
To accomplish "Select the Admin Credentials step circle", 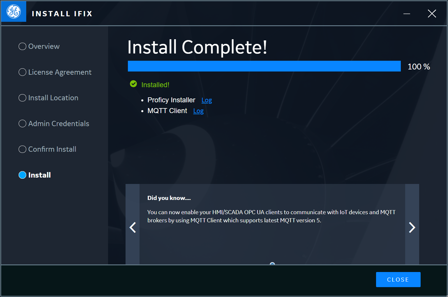I will (x=22, y=124).
